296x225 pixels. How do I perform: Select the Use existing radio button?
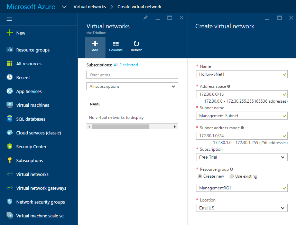point(232,176)
